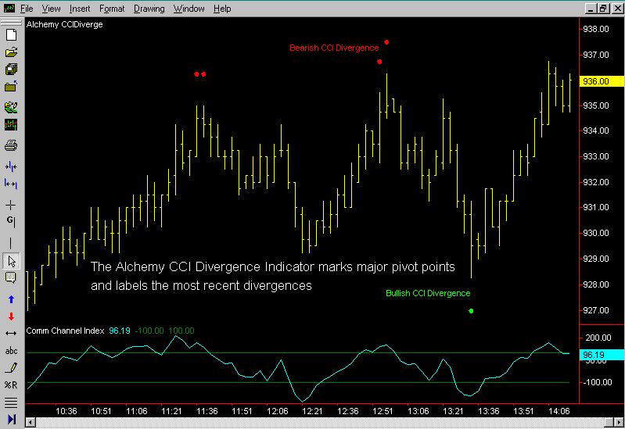This screenshot has width=625, height=429.
Task: Select the expand bar spacing icon
Action: pyautogui.click(x=11, y=184)
